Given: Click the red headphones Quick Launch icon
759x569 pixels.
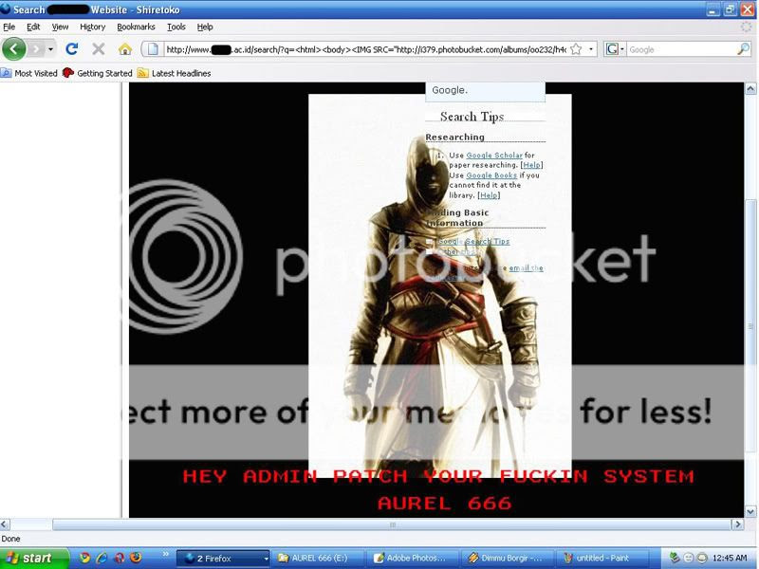Looking at the screenshot, I should click(120, 558).
